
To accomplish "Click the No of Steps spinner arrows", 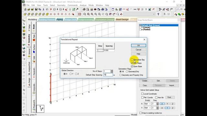I will point(112,71).
